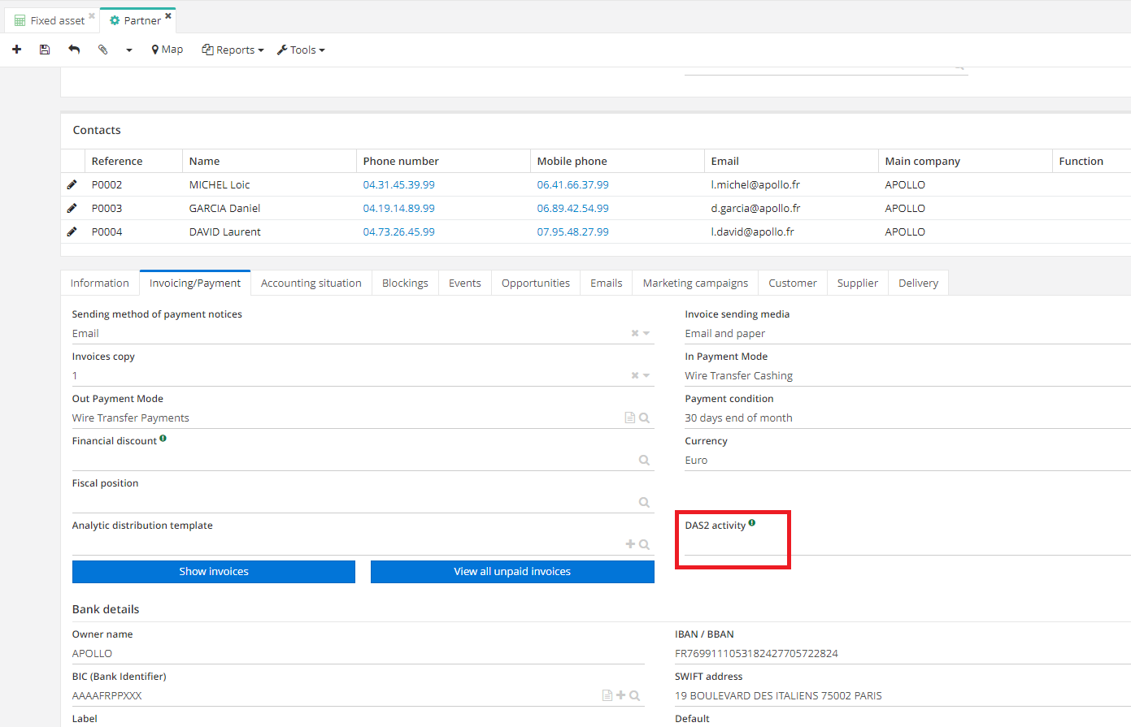This screenshot has height=727, width=1131.
Task: Select d.garcia@apollo.fr email cell
Action: 791,208
